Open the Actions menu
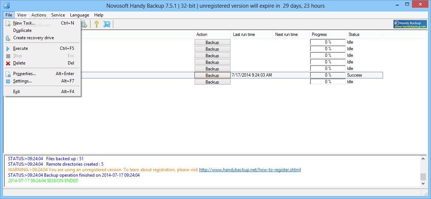The image size is (431, 199). pos(39,15)
